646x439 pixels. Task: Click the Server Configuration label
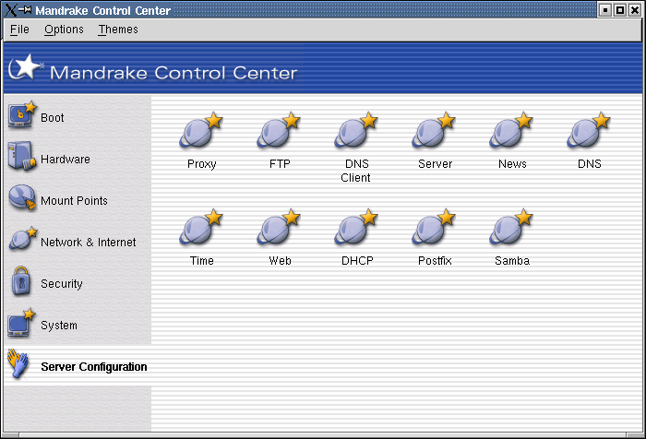(94, 367)
